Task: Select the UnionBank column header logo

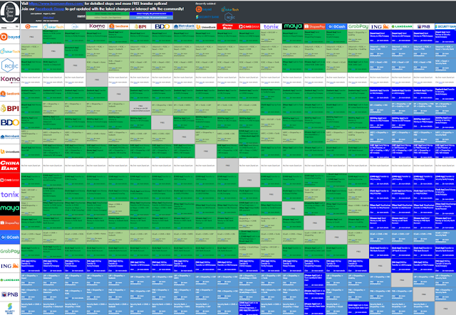Action: [x=206, y=26]
